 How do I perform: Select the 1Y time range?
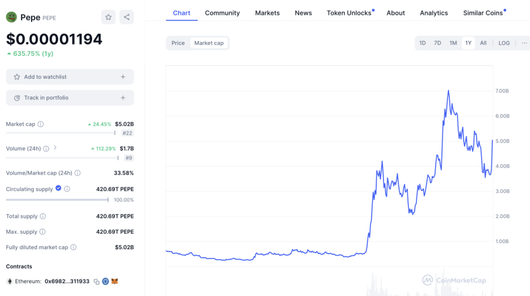pyautogui.click(x=468, y=43)
